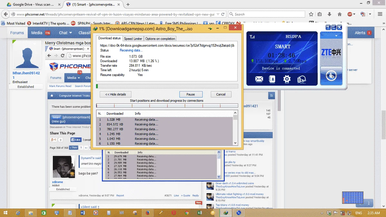Open MharJhen09142 user profile link
This screenshot has width=386, height=217.
point(26,75)
